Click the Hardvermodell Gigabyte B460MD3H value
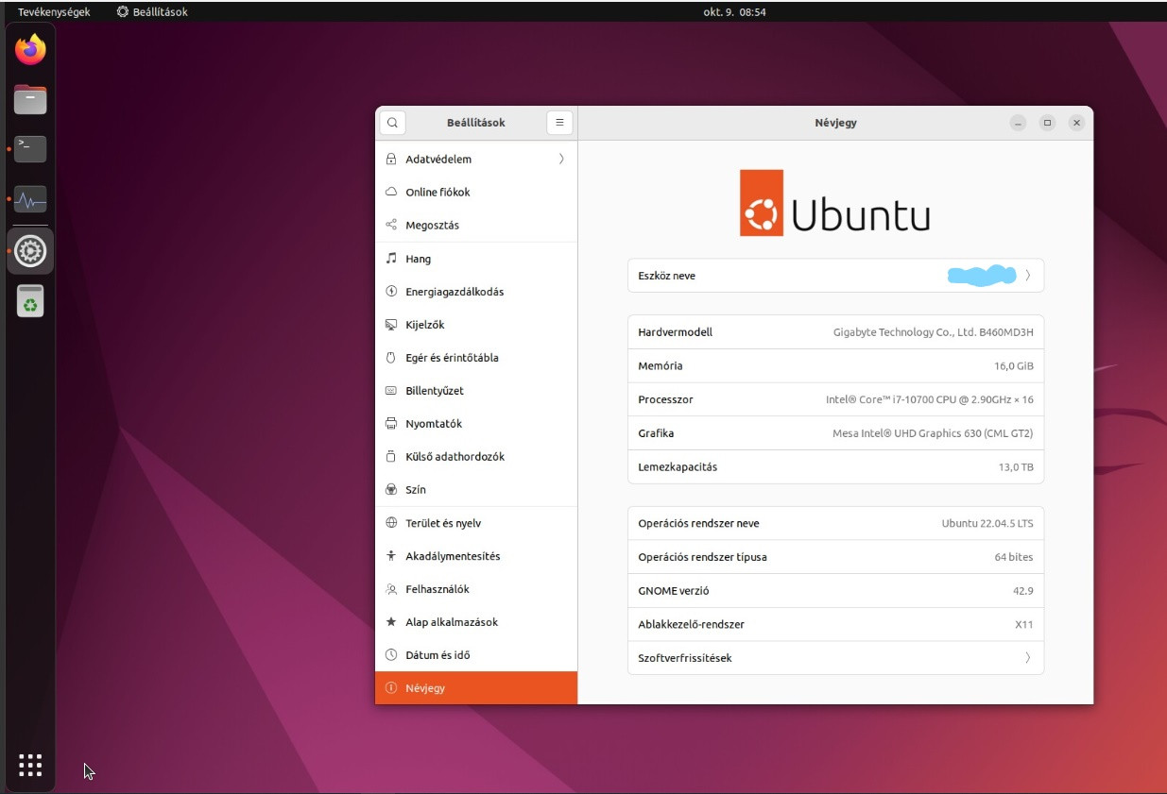Image resolution: width=1167 pixels, height=794 pixels. pos(934,332)
